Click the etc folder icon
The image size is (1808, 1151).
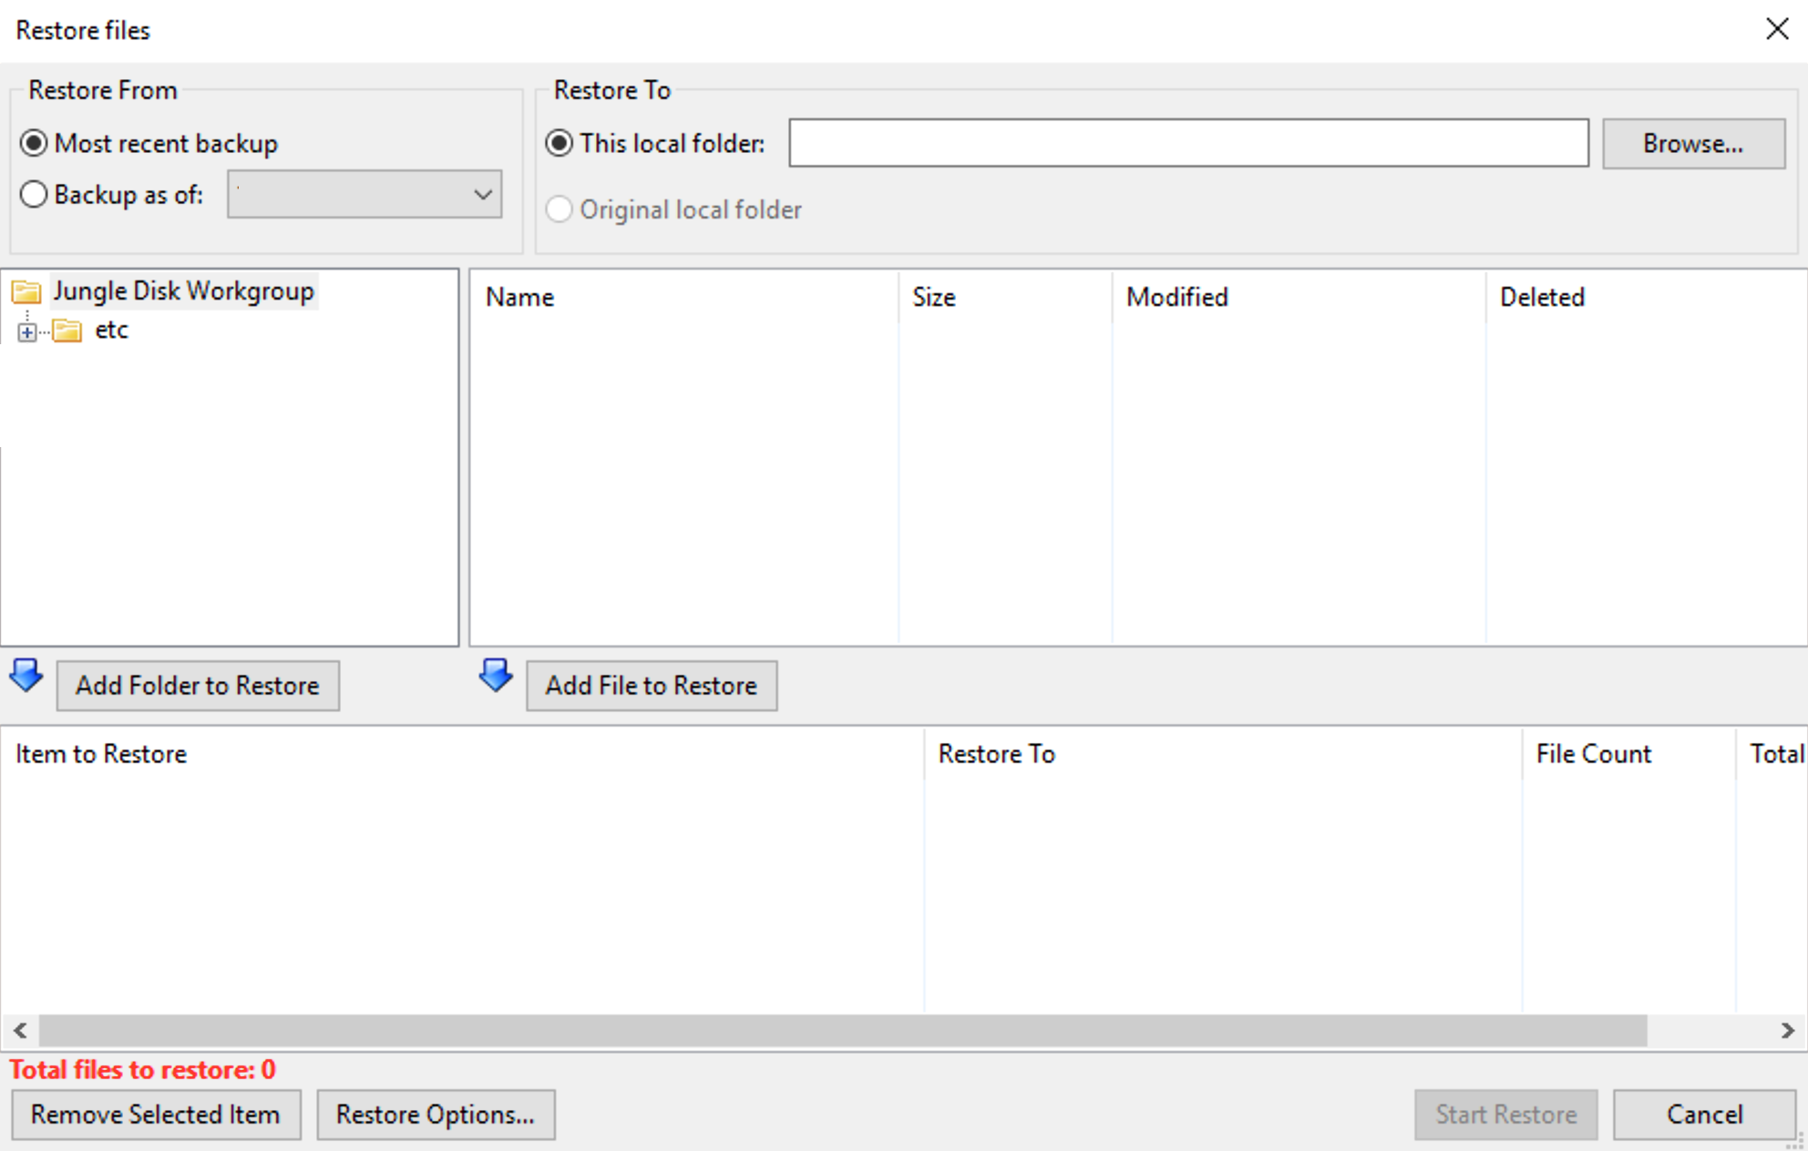[67, 330]
